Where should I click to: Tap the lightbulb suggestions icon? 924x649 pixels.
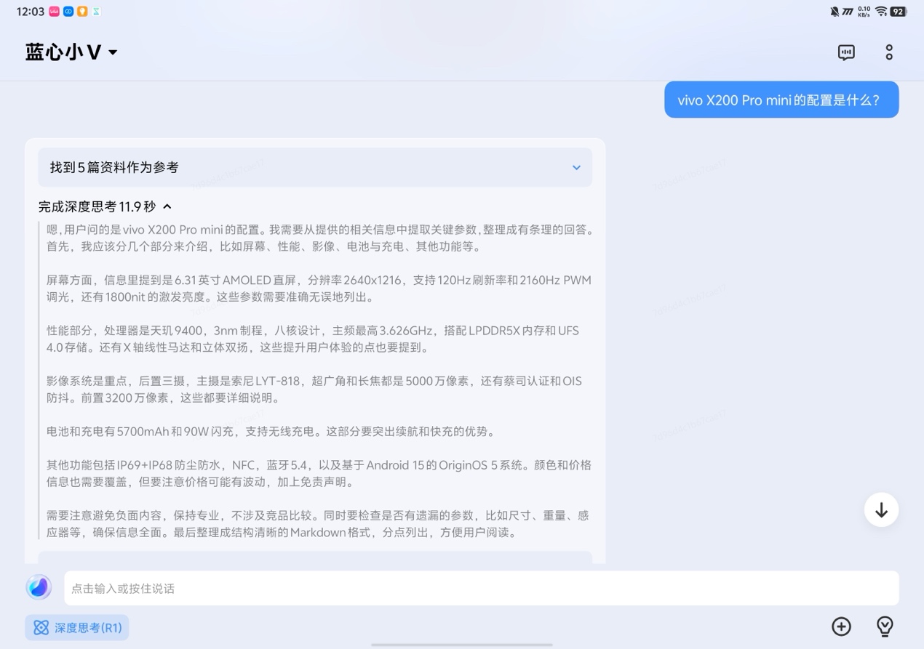point(885,626)
